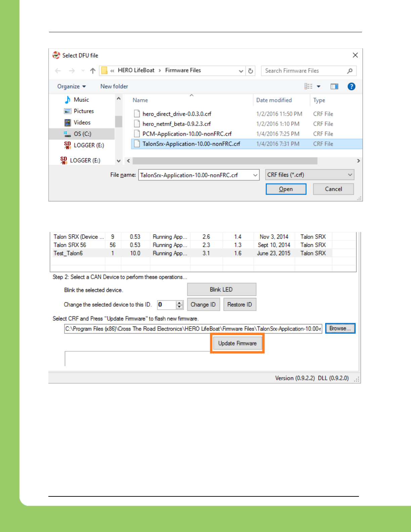Click the Cancel button
411x532 pixels.
[333, 189]
